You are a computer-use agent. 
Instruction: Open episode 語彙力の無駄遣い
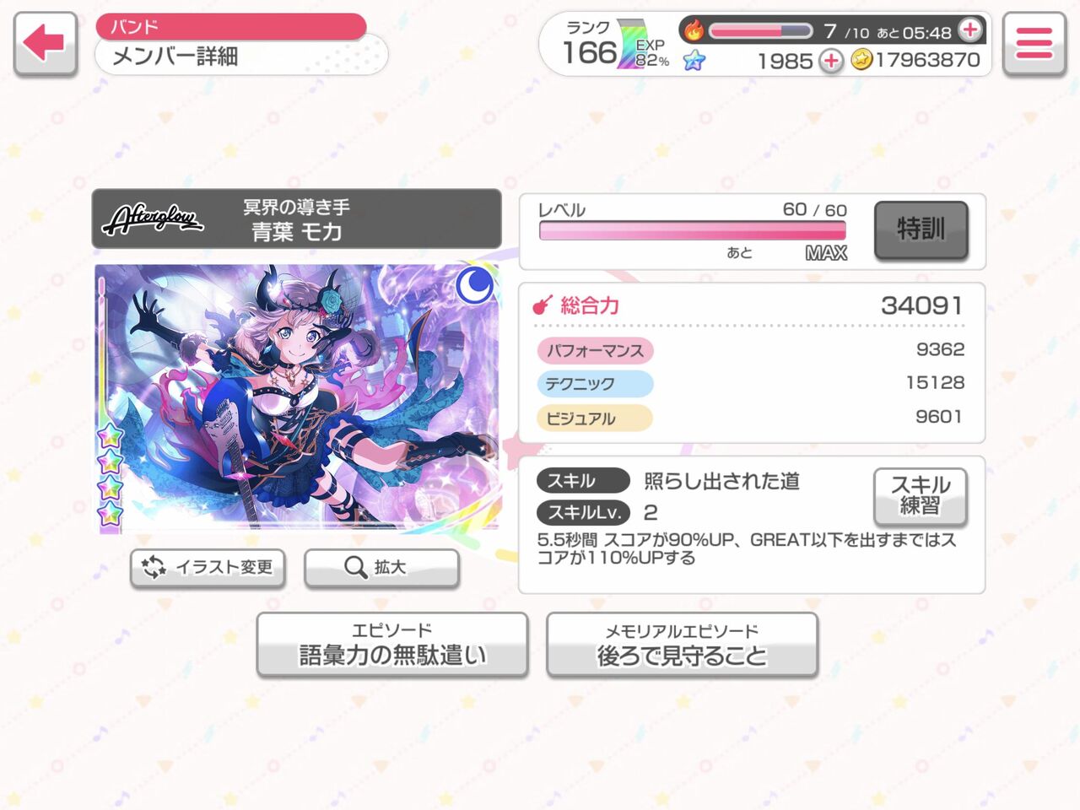(x=392, y=645)
